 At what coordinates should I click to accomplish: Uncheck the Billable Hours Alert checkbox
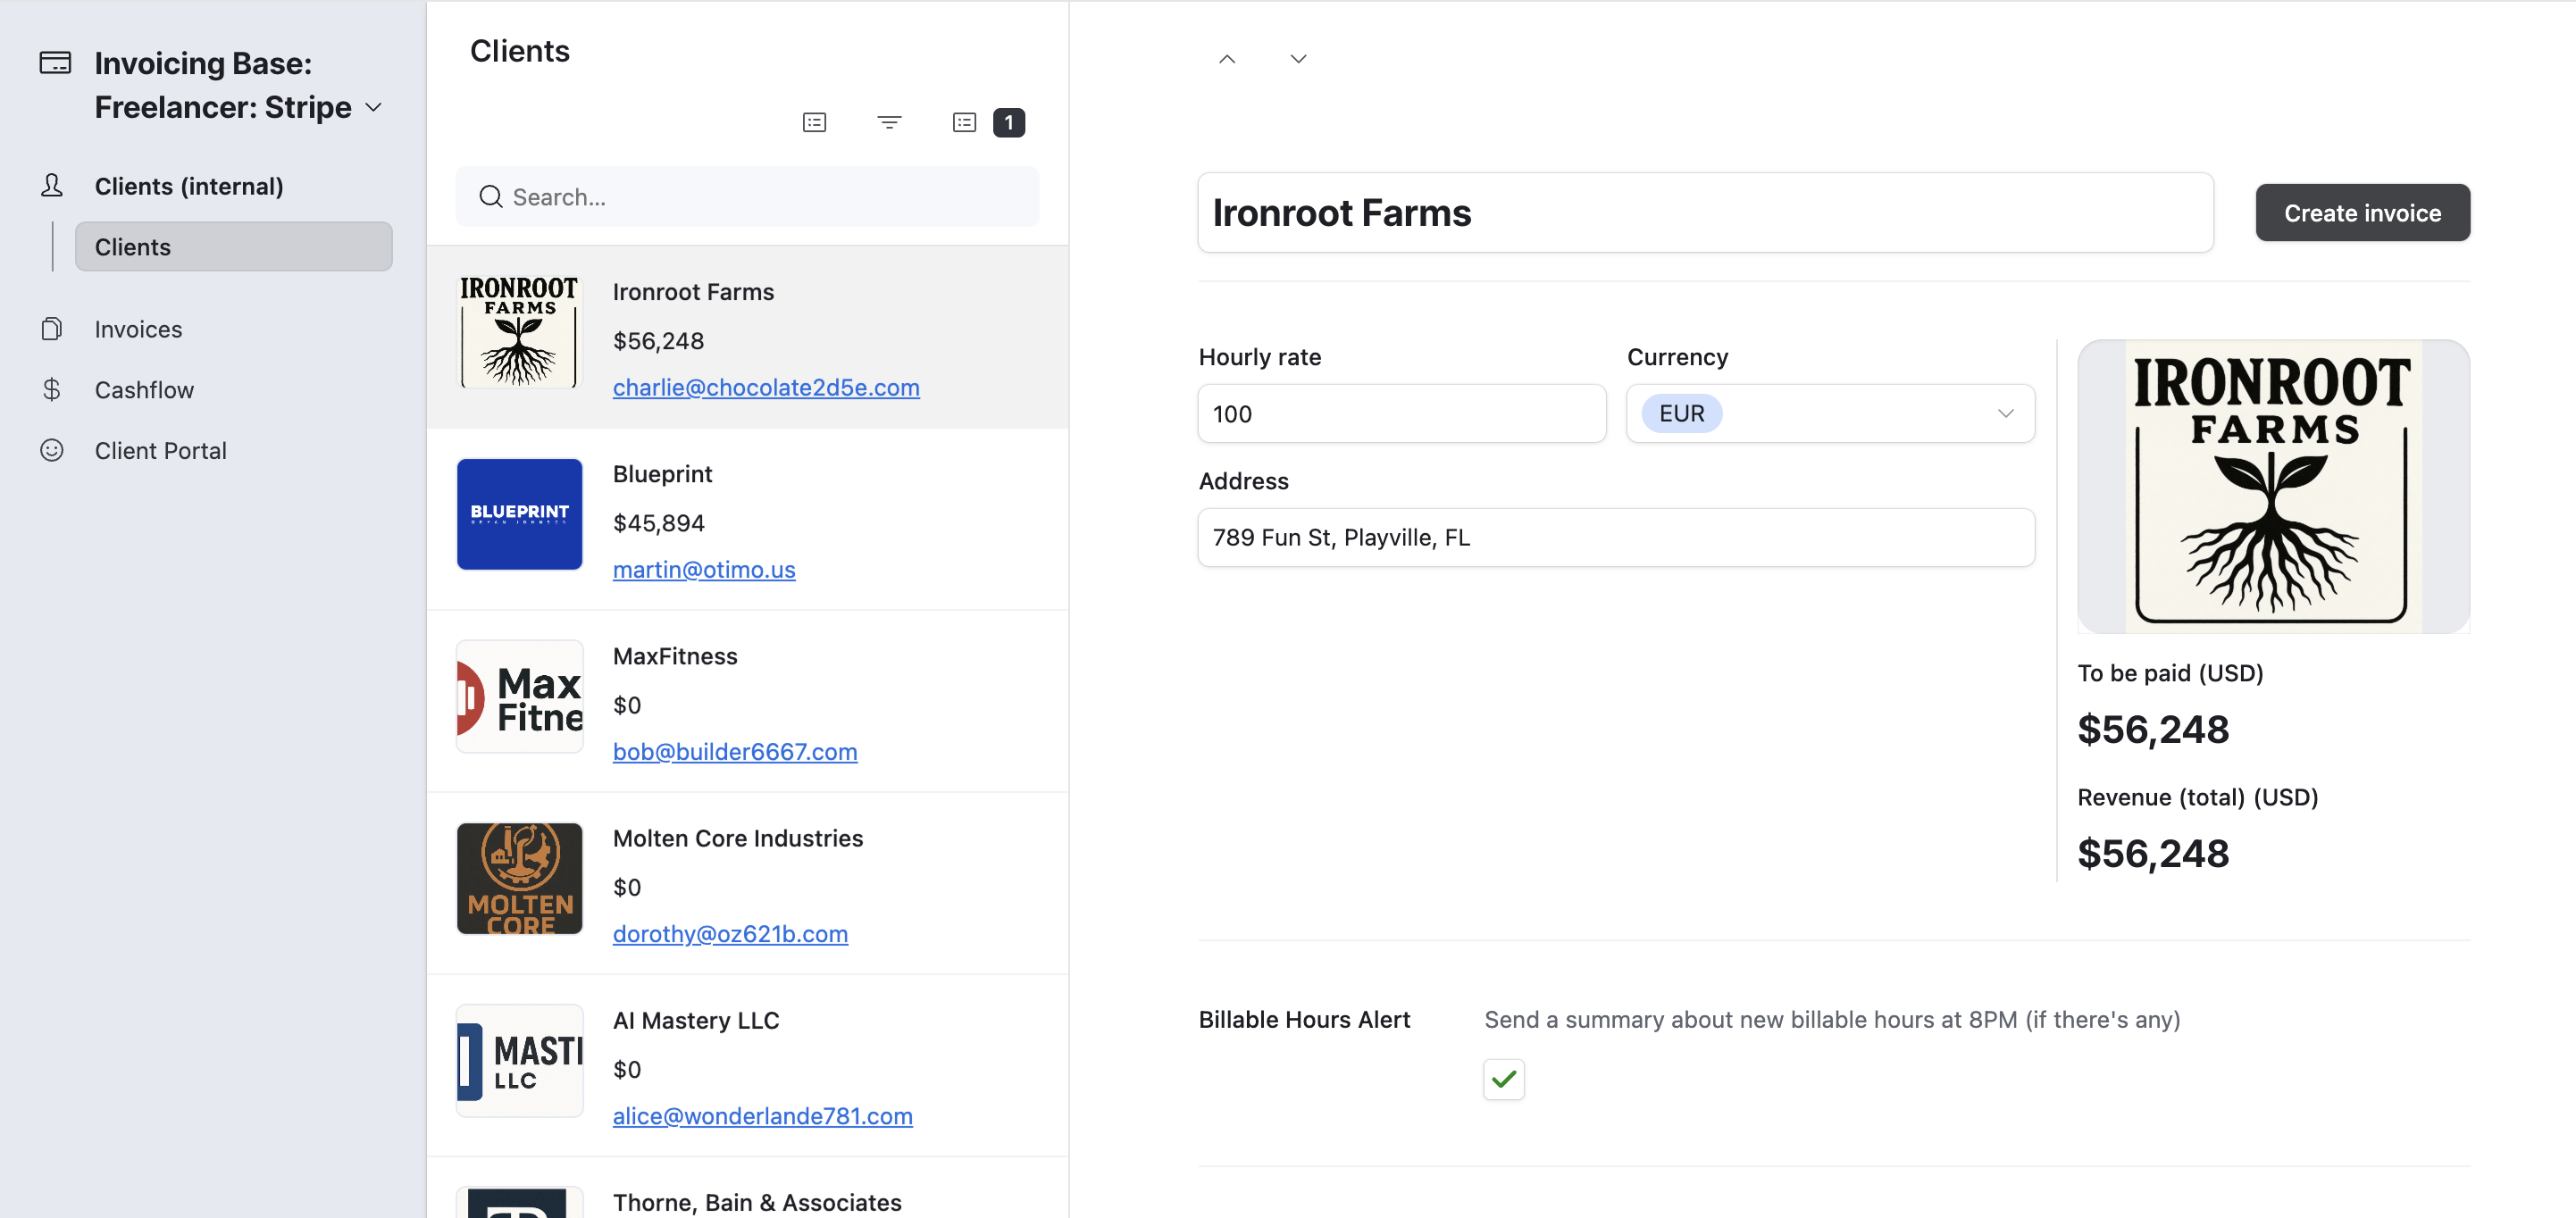pos(1503,1079)
